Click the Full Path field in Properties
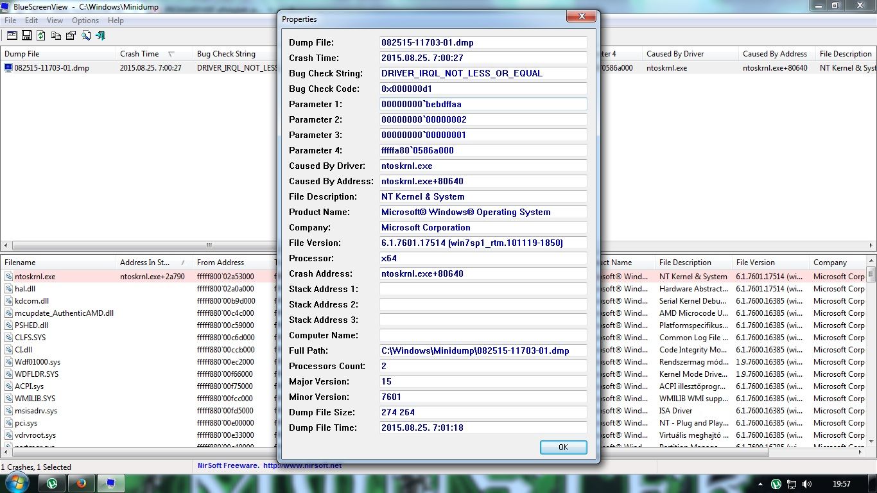This screenshot has height=493, width=877. [x=483, y=350]
